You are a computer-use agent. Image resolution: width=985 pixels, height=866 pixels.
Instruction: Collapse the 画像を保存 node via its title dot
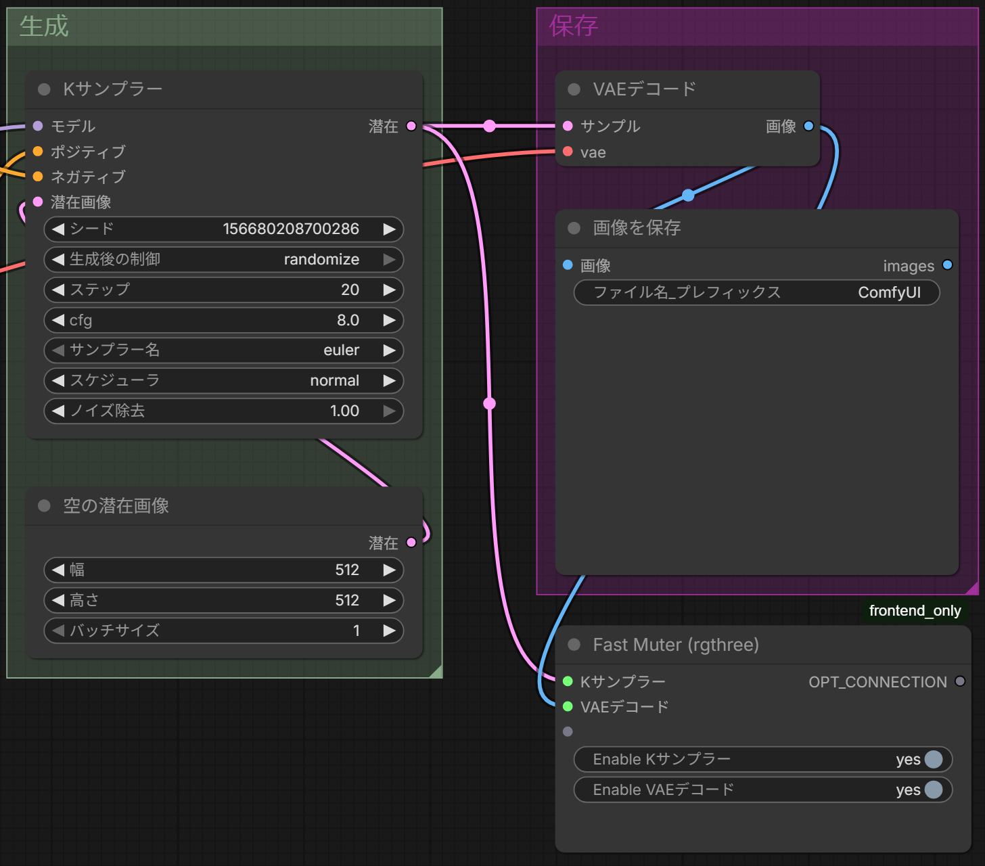point(574,228)
